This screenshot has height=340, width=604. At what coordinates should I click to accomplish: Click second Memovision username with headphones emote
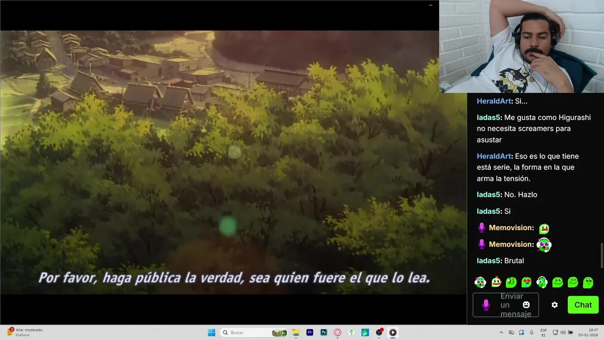coord(511,244)
